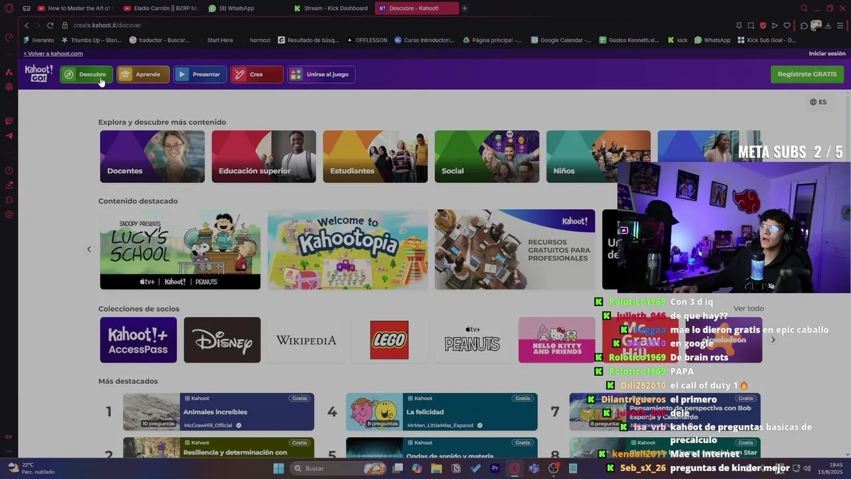Image resolution: width=851 pixels, height=479 pixels.
Task: Select the Presentar navigation button
Action: 200,75
